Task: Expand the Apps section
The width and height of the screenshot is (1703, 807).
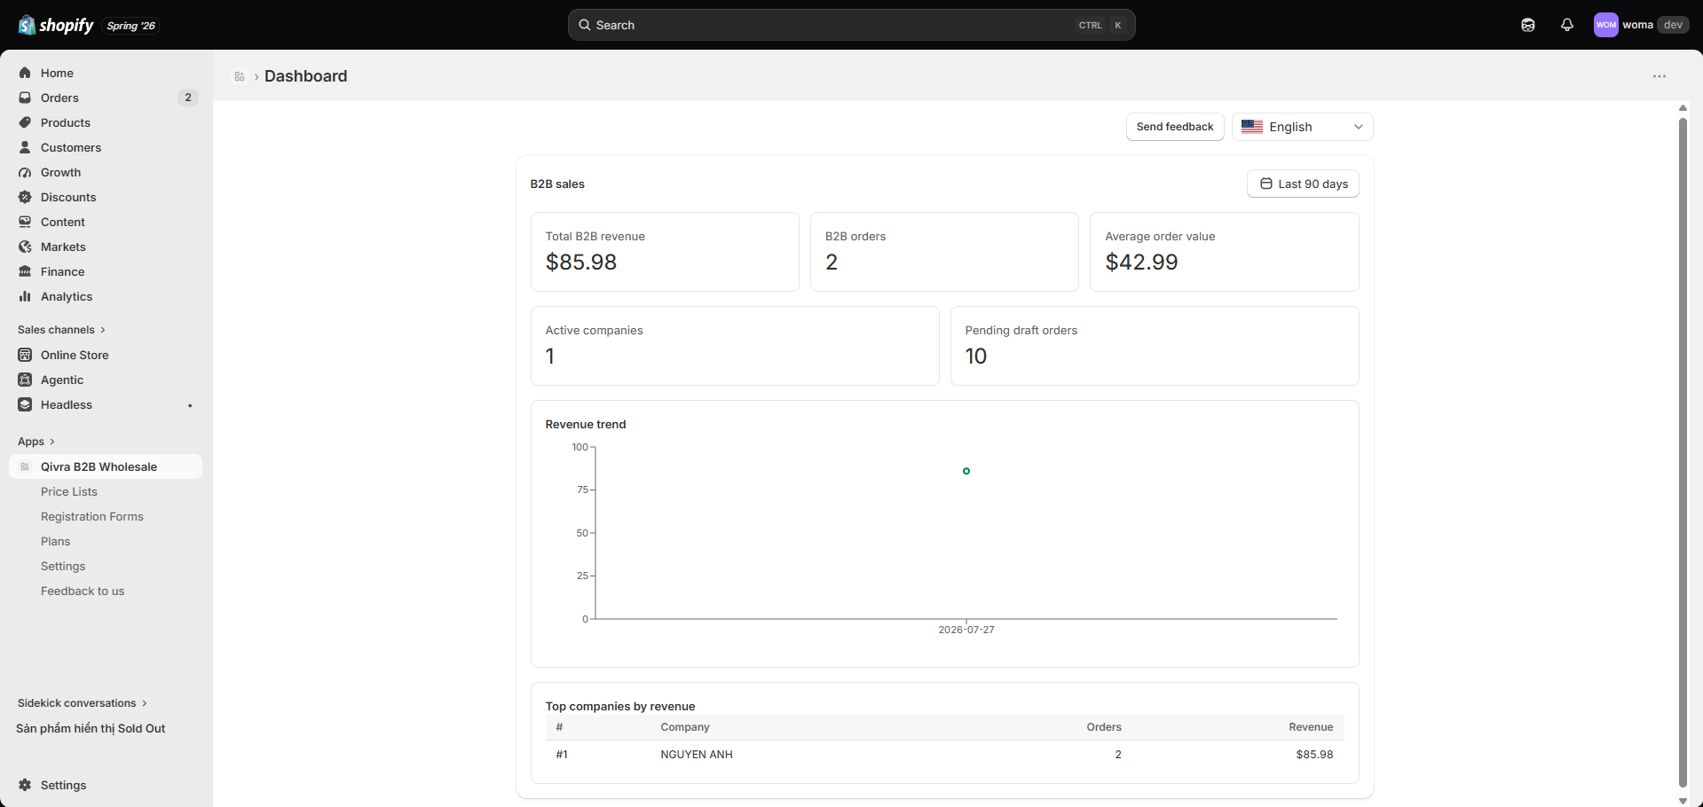Action: coord(36,442)
